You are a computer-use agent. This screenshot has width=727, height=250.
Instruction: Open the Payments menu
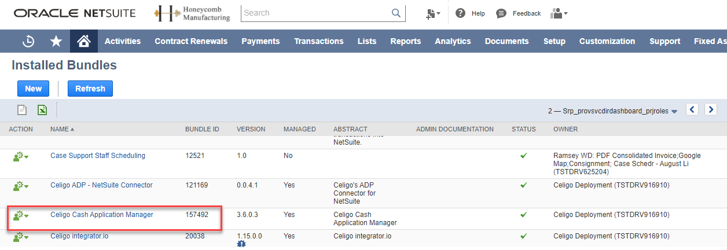(260, 41)
